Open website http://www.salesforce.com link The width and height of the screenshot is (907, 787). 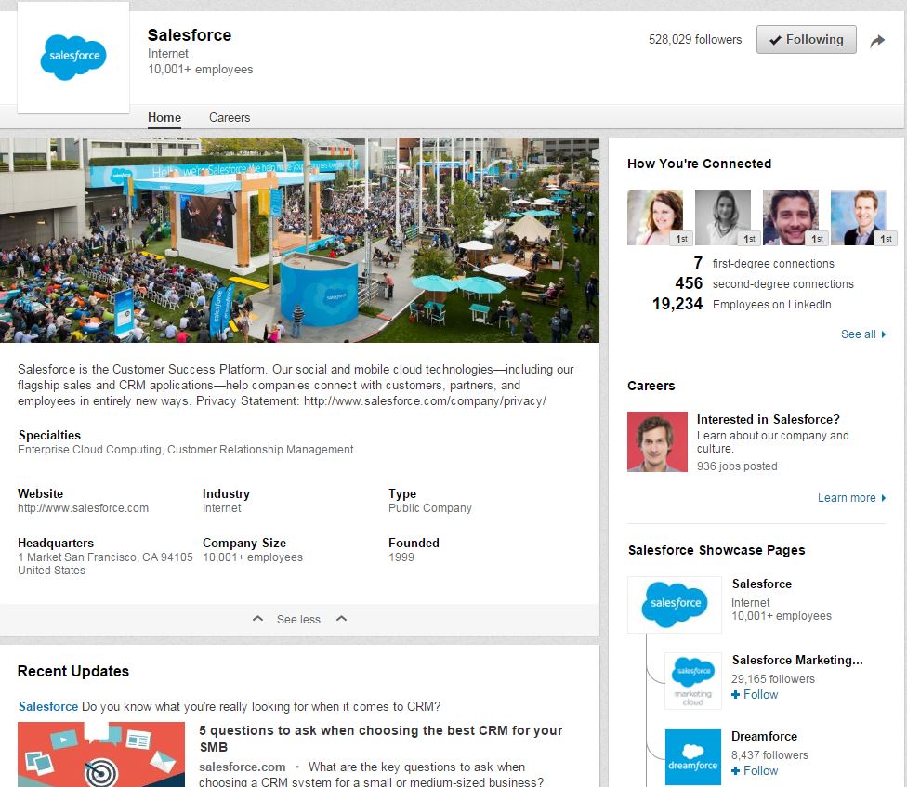pos(83,507)
